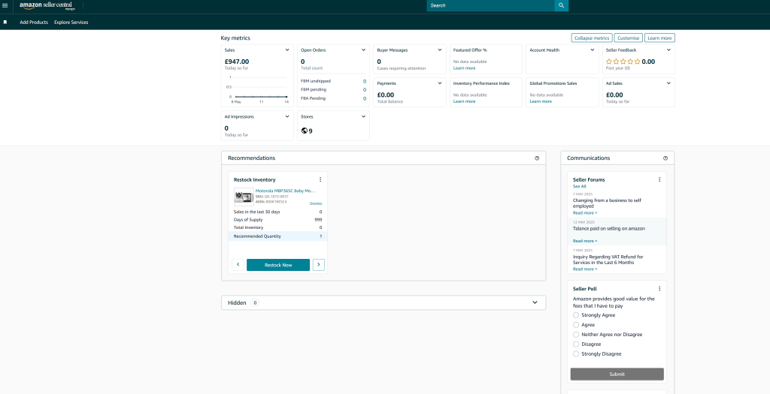Open Communications help icon
The height and width of the screenshot is (394, 770).
pos(665,158)
